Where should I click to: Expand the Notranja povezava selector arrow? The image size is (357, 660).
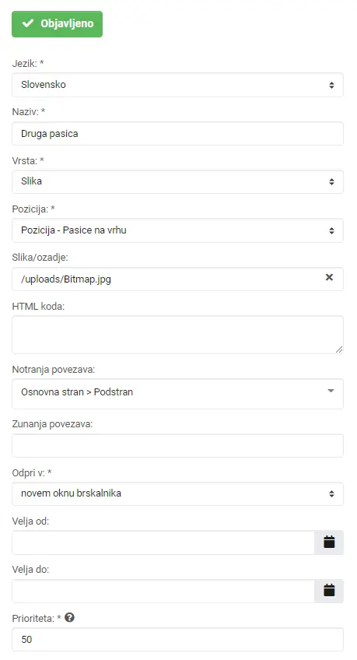(331, 391)
